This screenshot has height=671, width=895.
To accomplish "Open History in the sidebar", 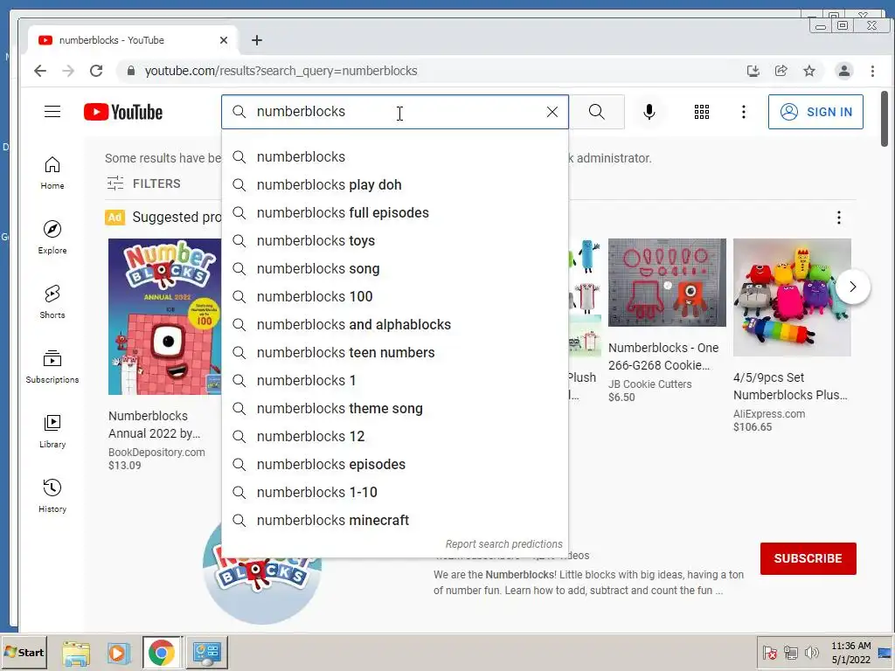I will pyautogui.click(x=52, y=495).
